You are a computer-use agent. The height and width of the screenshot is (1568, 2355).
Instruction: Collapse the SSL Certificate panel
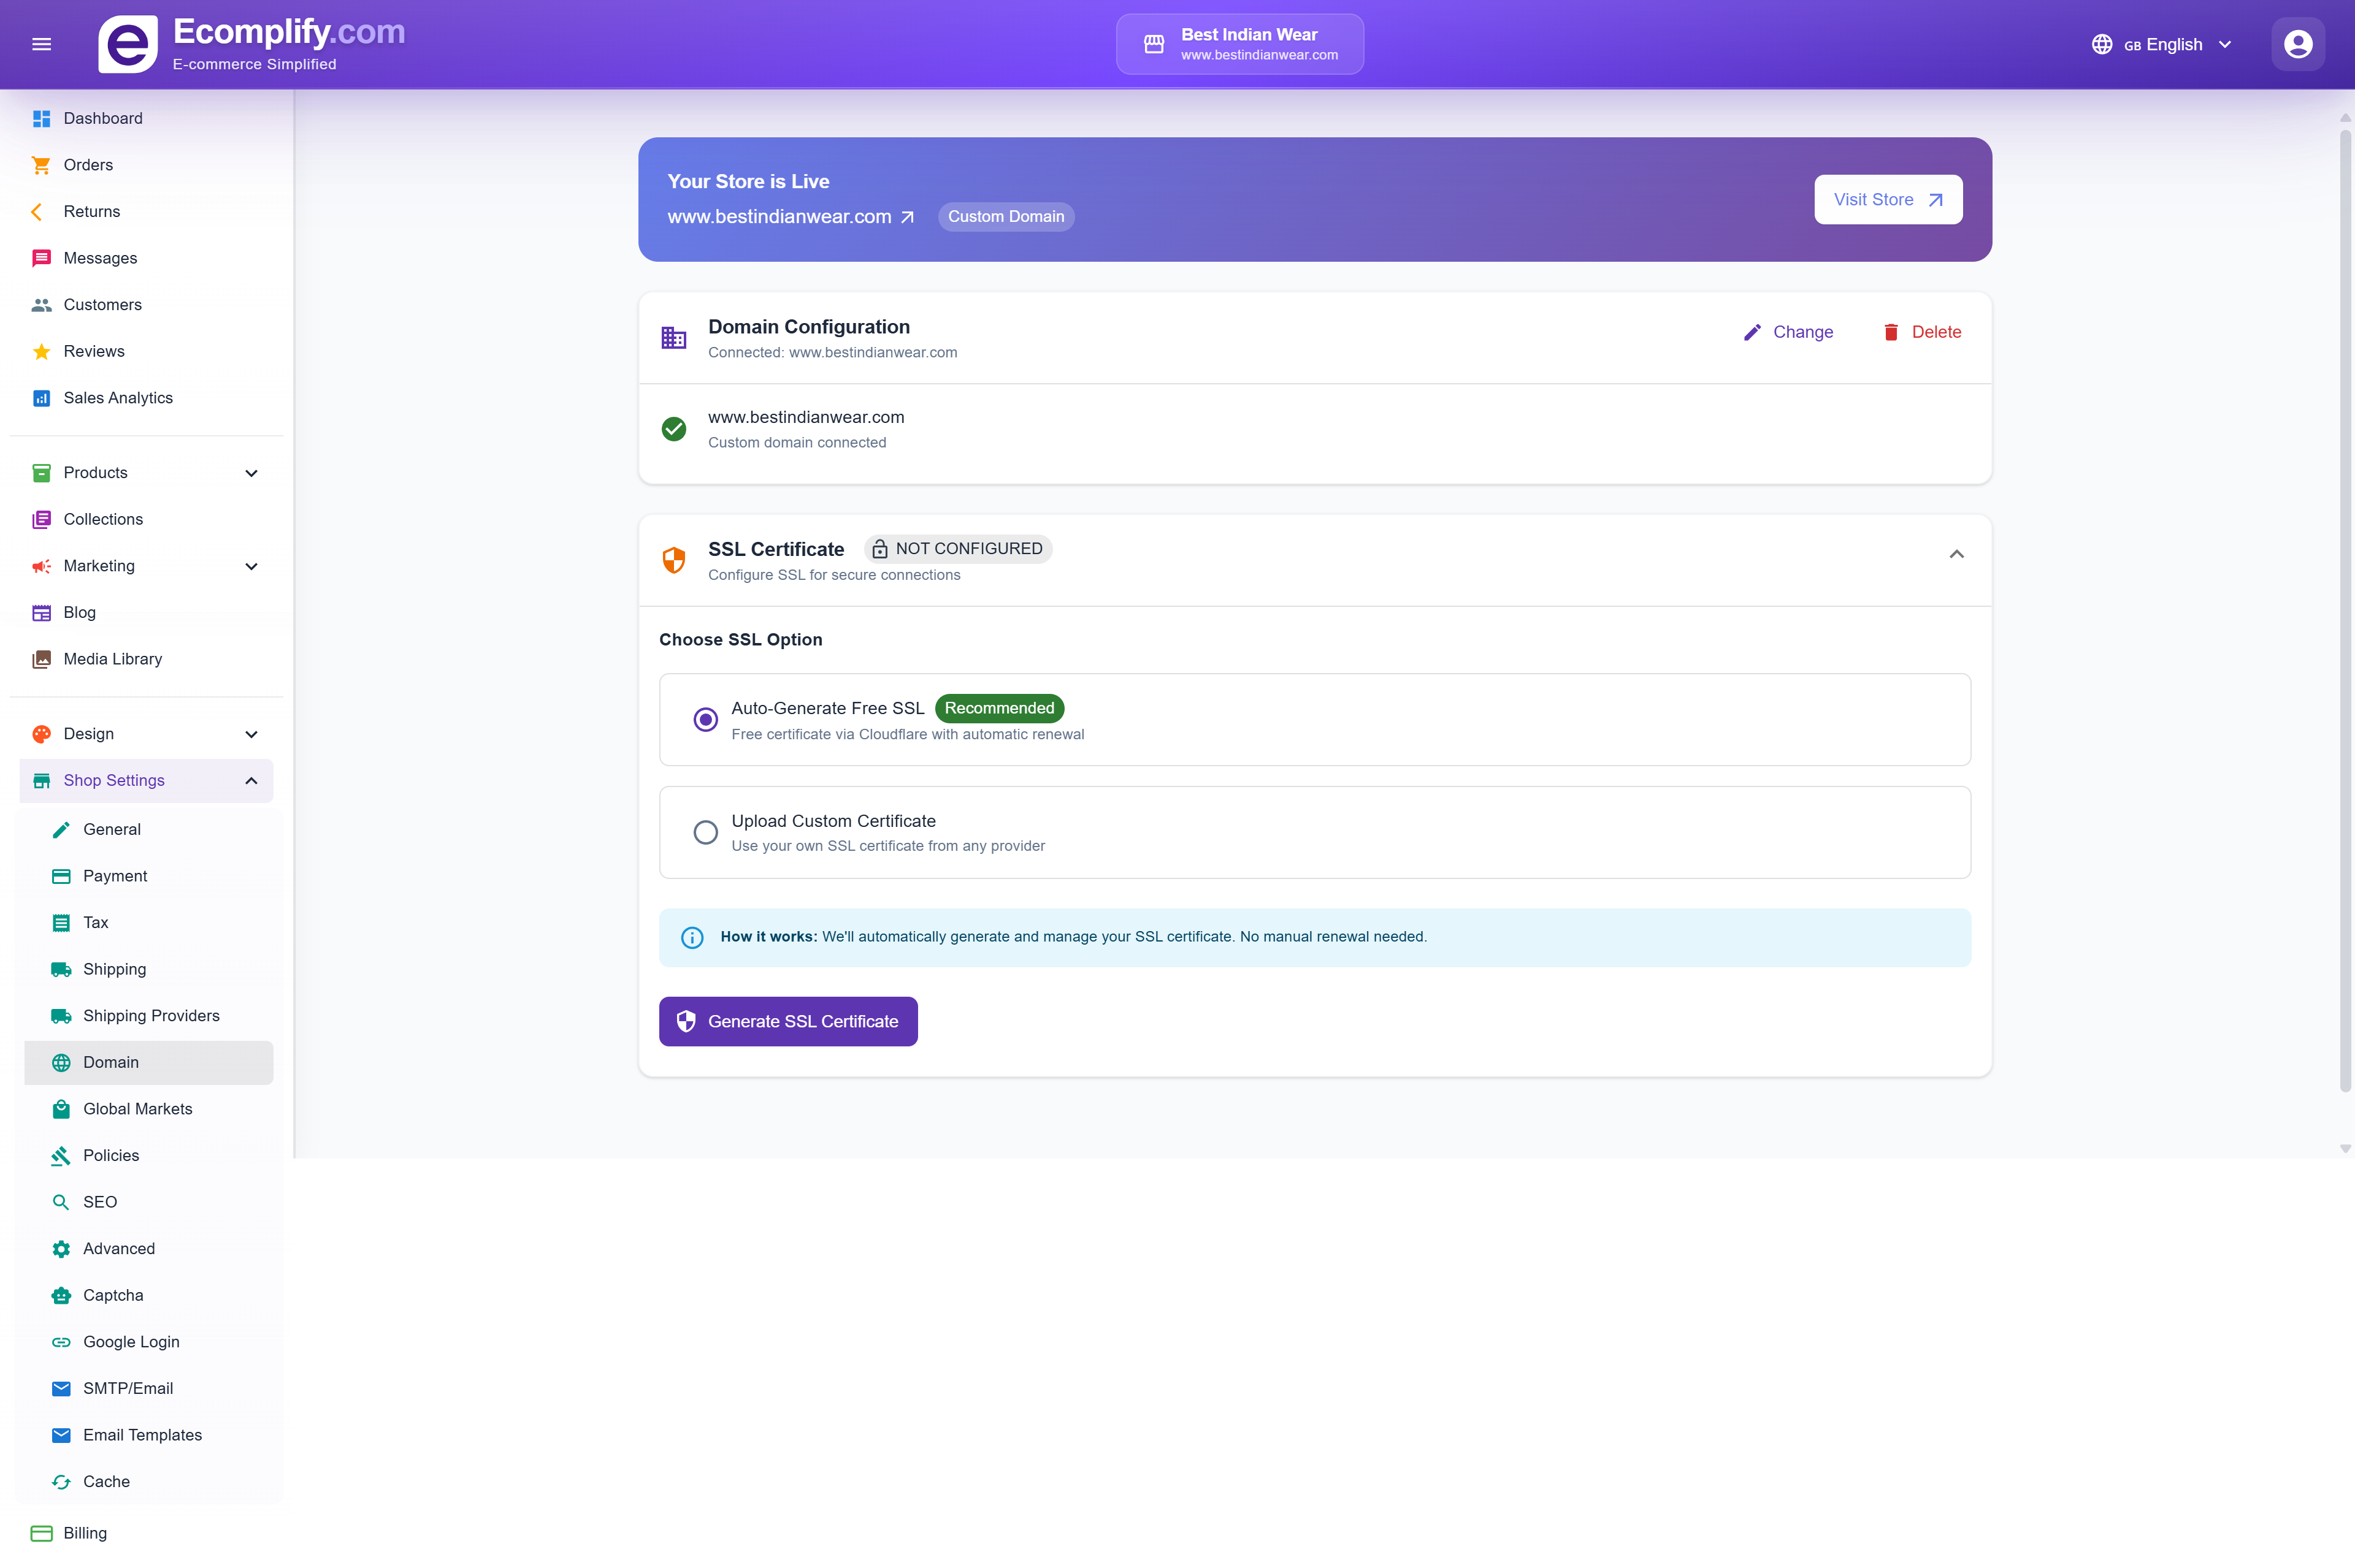coord(1956,554)
